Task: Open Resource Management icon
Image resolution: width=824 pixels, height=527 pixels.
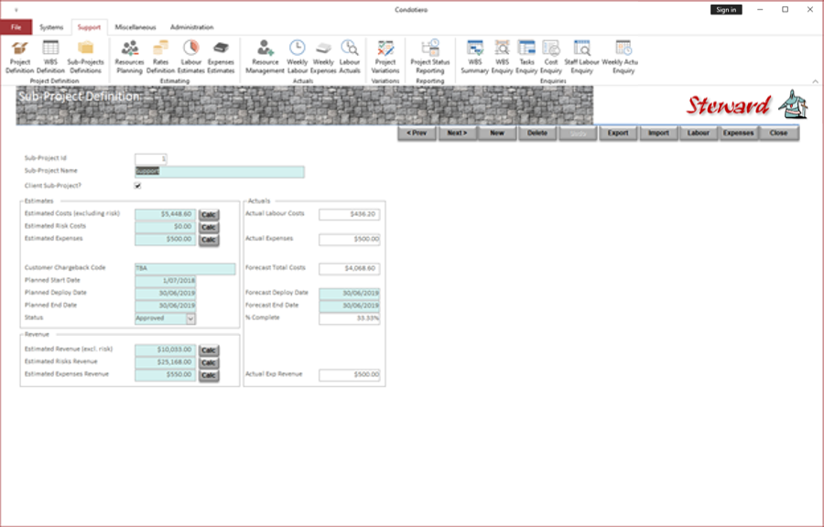Action: (265, 57)
